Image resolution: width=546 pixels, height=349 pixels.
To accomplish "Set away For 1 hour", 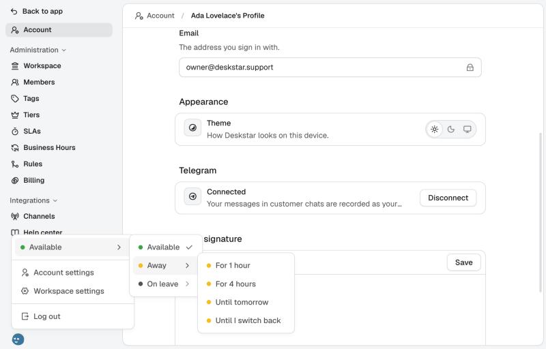I will click(246, 266).
